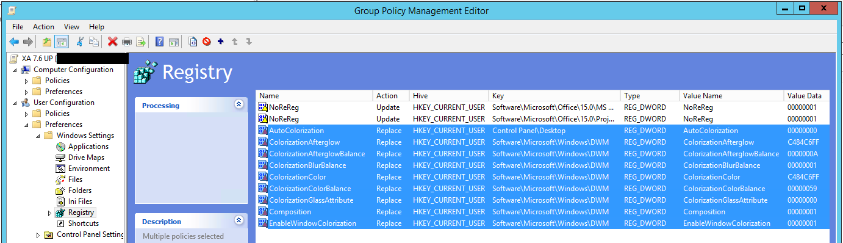
Task: Click the blue Back arrow toolbar icon
Action: coord(14,42)
